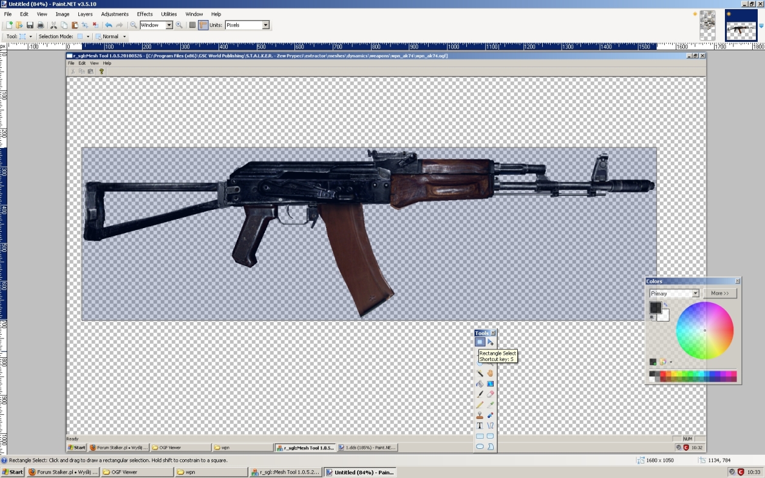Click the Zoom In magnifier icon
The width and height of the screenshot is (765, 478).
coord(179,25)
